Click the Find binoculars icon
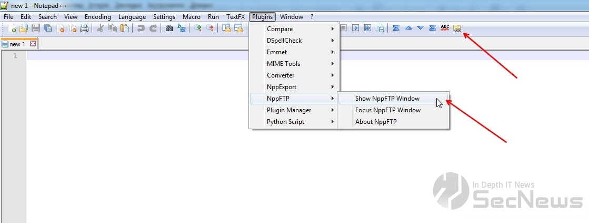The width and height of the screenshot is (589, 223). [169, 28]
